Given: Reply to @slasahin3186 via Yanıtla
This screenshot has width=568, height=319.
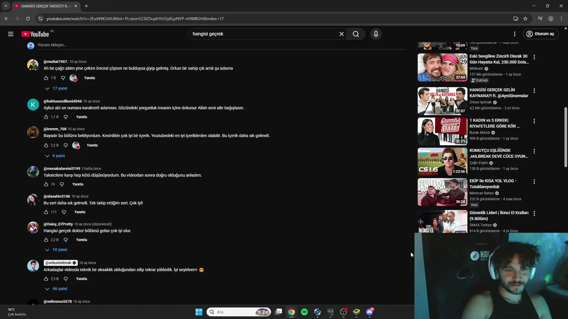Looking at the screenshot, I should pos(80,212).
